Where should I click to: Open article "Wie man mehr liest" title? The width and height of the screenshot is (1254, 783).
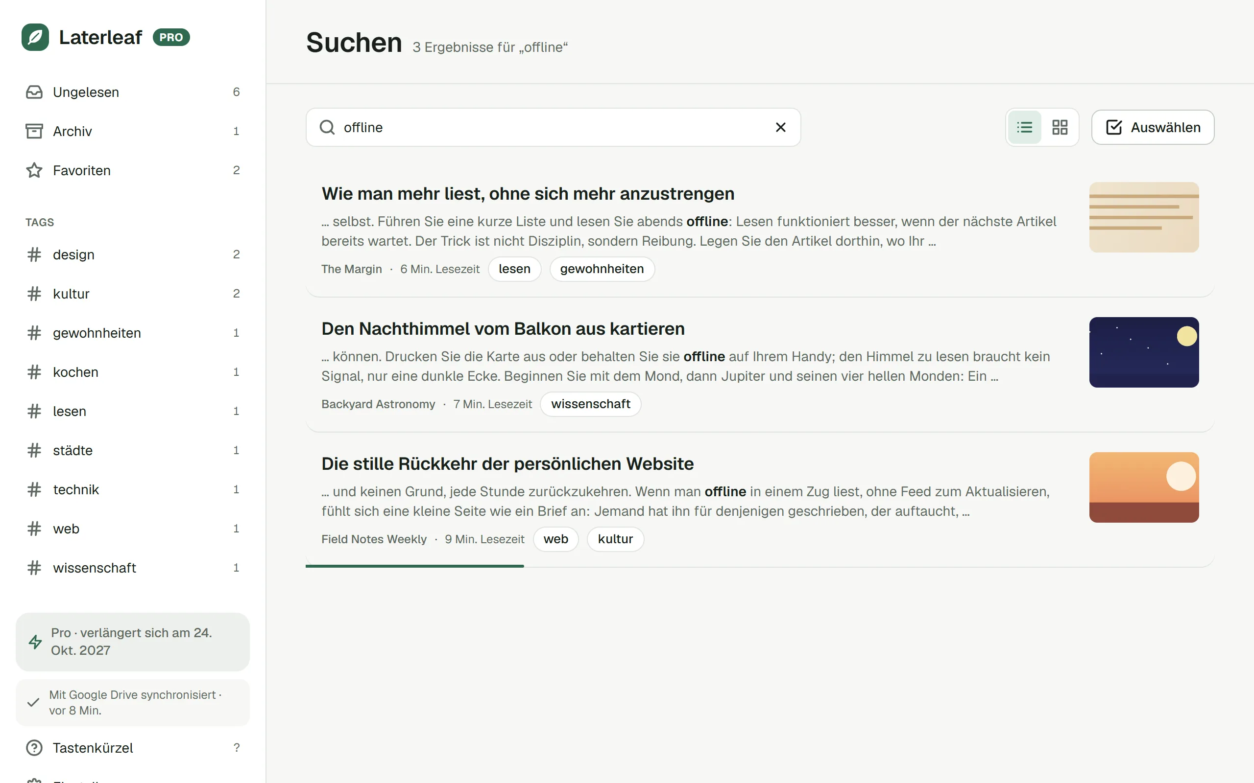click(x=528, y=194)
